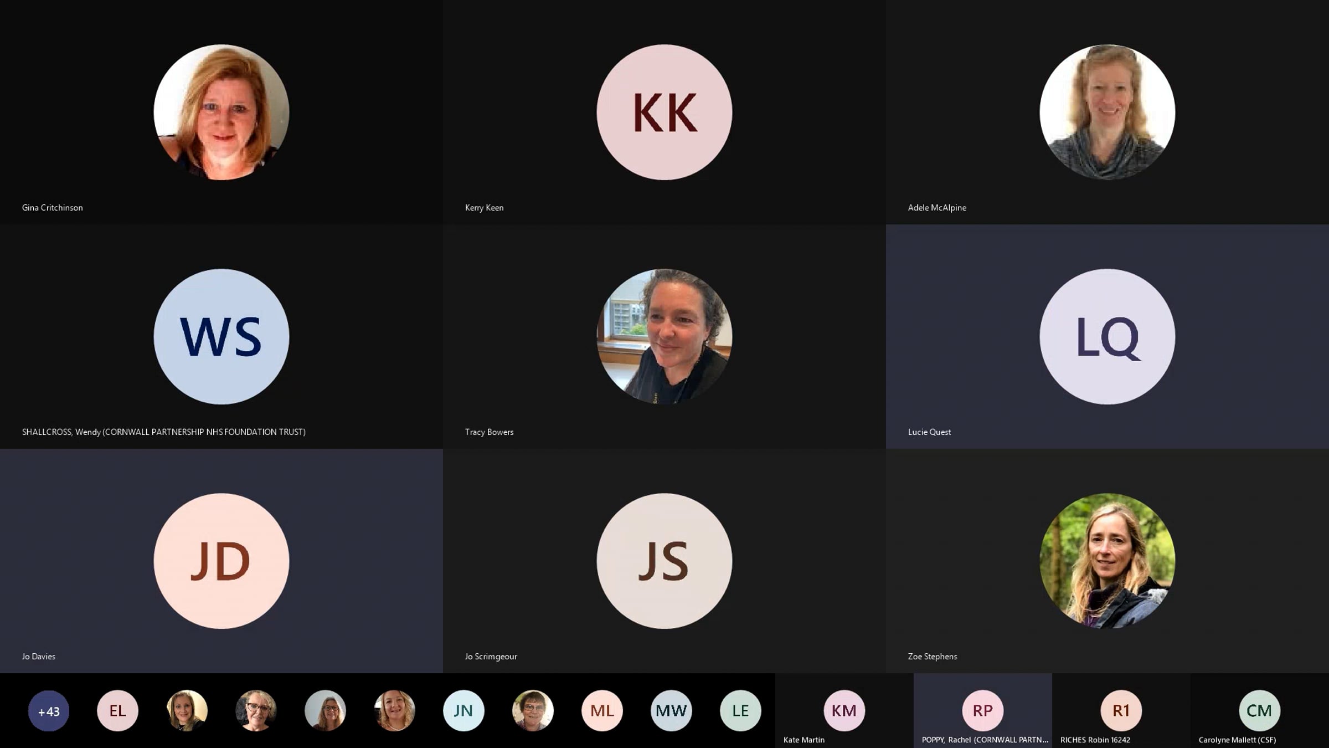Click the ML participant avatar
1329x748 pixels.
click(602, 711)
